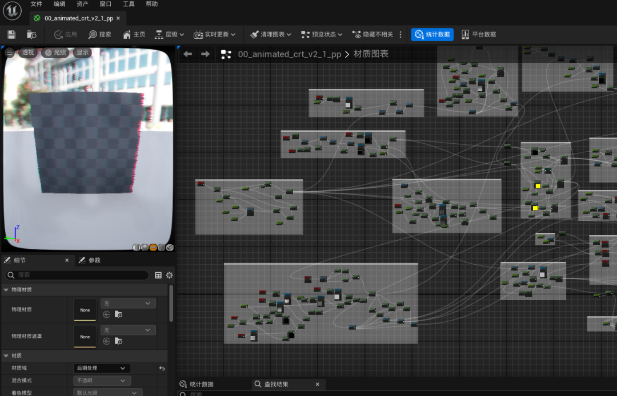The height and width of the screenshot is (396, 617).
Task: Open the 混合模式 dropdown showing 不透明
Action: (102, 380)
